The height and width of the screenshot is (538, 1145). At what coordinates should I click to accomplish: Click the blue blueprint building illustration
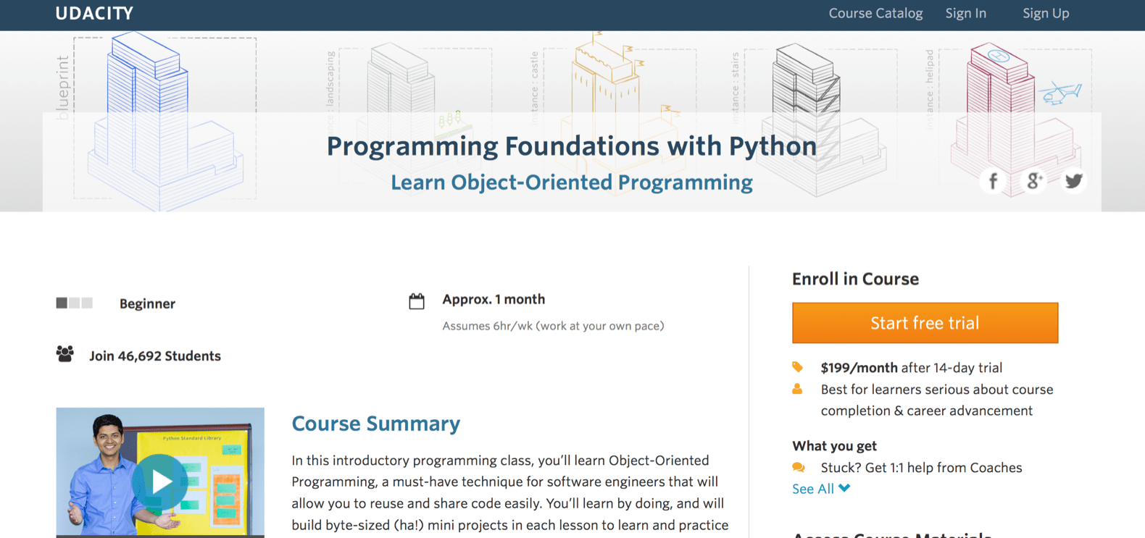click(x=167, y=121)
